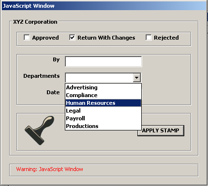This screenshot has height=186, width=208.
Task: Click the Departments label text
Action: [x=42, y=76]
